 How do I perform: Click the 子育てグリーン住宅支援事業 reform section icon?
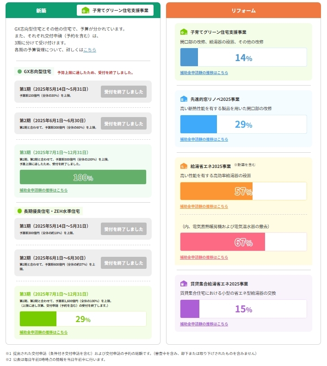[184, 32]
